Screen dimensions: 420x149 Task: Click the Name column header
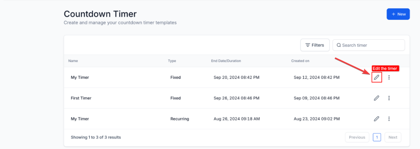click(x=73, y=61)
